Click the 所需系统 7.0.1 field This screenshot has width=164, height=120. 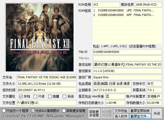(154, 90)
